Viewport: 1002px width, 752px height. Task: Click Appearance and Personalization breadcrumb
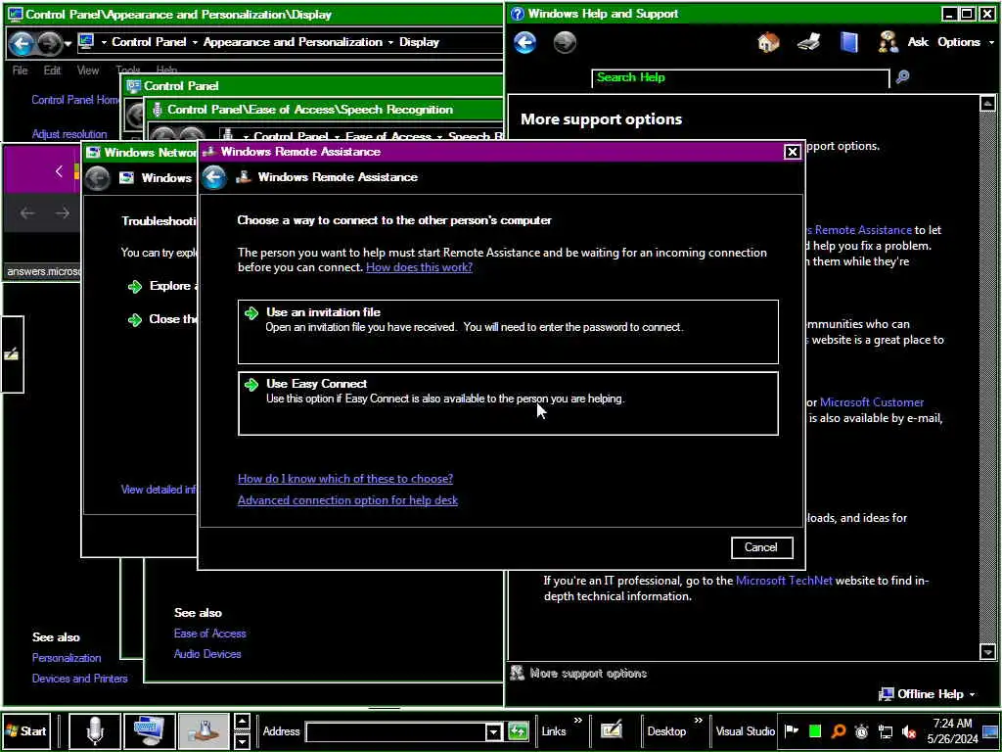(293, 42)
